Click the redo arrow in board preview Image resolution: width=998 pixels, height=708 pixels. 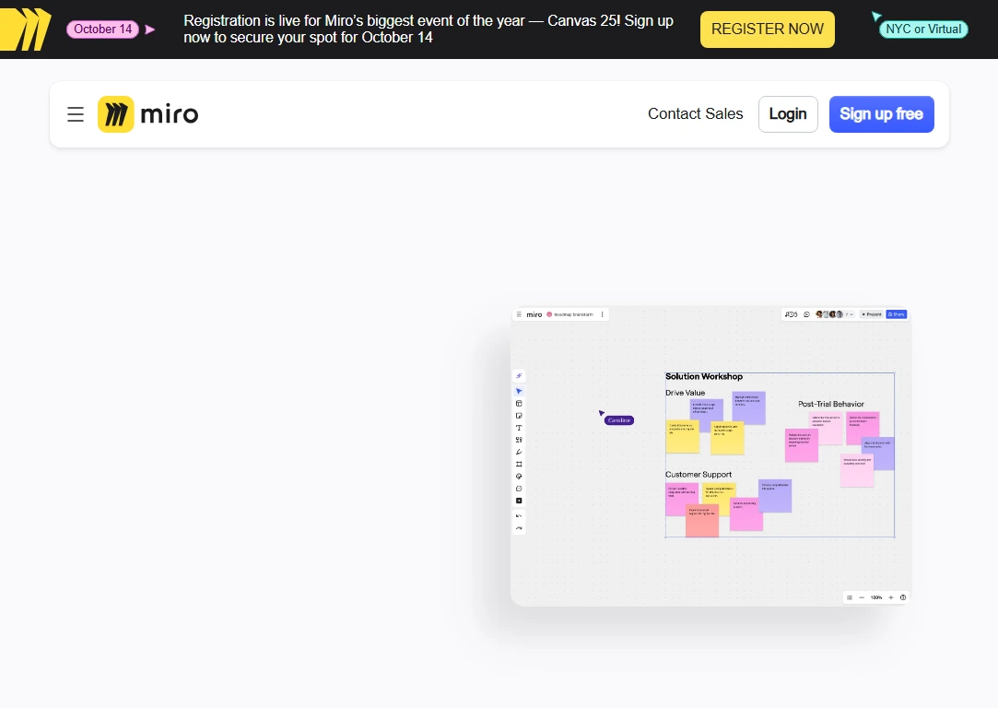(519, 528)
